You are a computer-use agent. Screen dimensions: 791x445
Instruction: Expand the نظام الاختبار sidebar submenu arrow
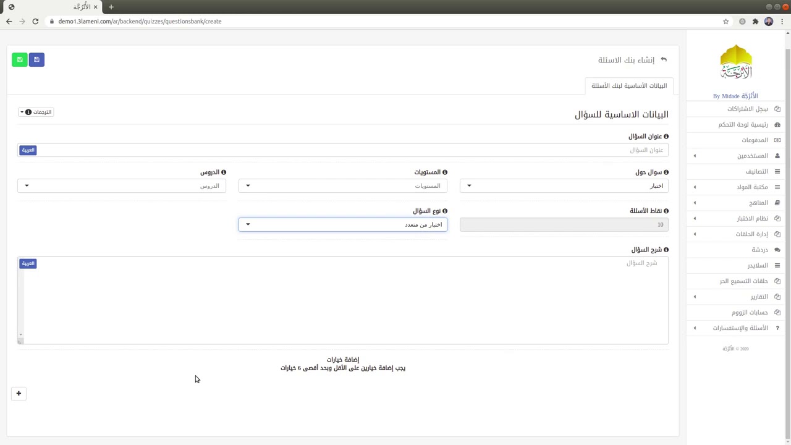tap(695, 218)
